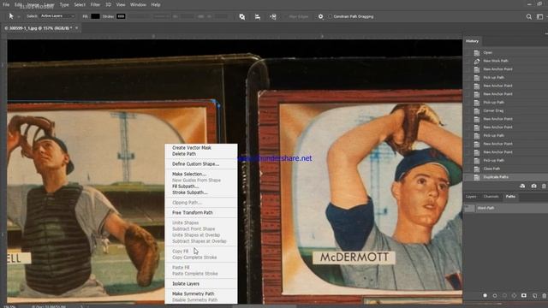
Task: Select the Work Path row in Paths panel
Action: click(506, 208)
